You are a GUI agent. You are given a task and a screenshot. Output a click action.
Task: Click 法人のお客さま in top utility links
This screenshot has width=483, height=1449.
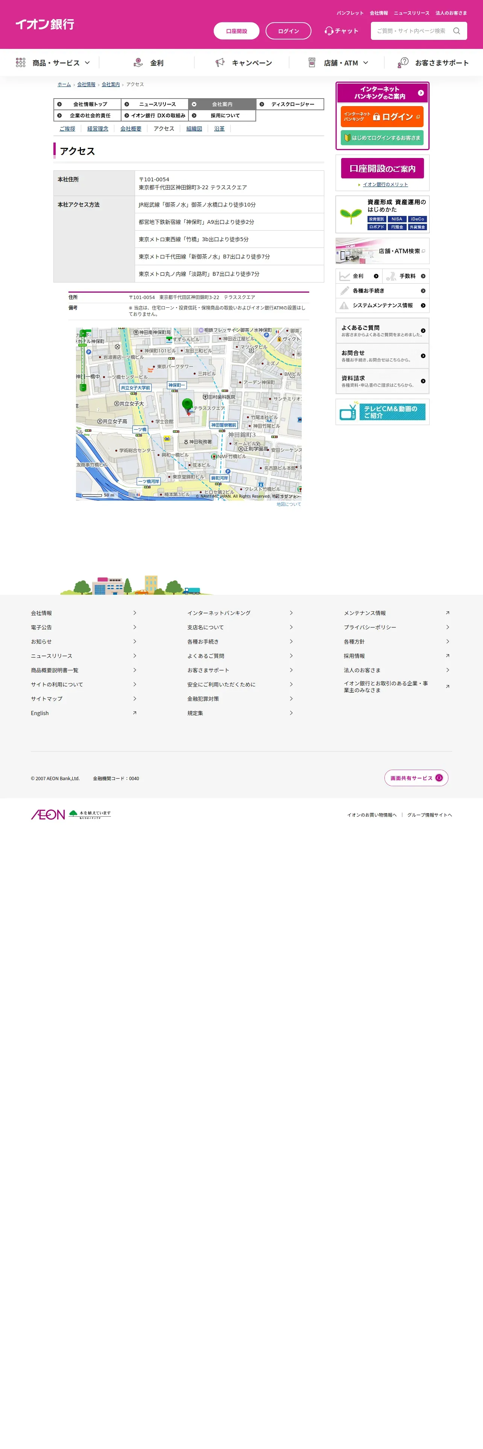[x=451, y=13]
